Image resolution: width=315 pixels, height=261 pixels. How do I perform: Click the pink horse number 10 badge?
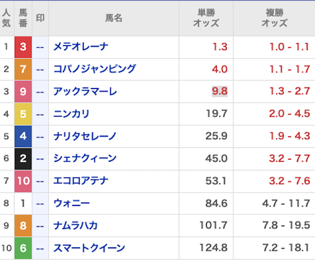(x=23, y=181)
